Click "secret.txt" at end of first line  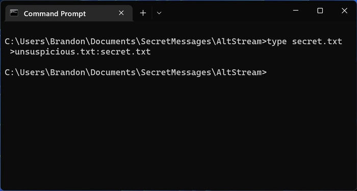click(317, 41)
